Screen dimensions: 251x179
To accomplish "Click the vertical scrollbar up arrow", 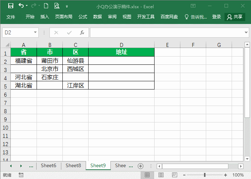I will [247, 45].
